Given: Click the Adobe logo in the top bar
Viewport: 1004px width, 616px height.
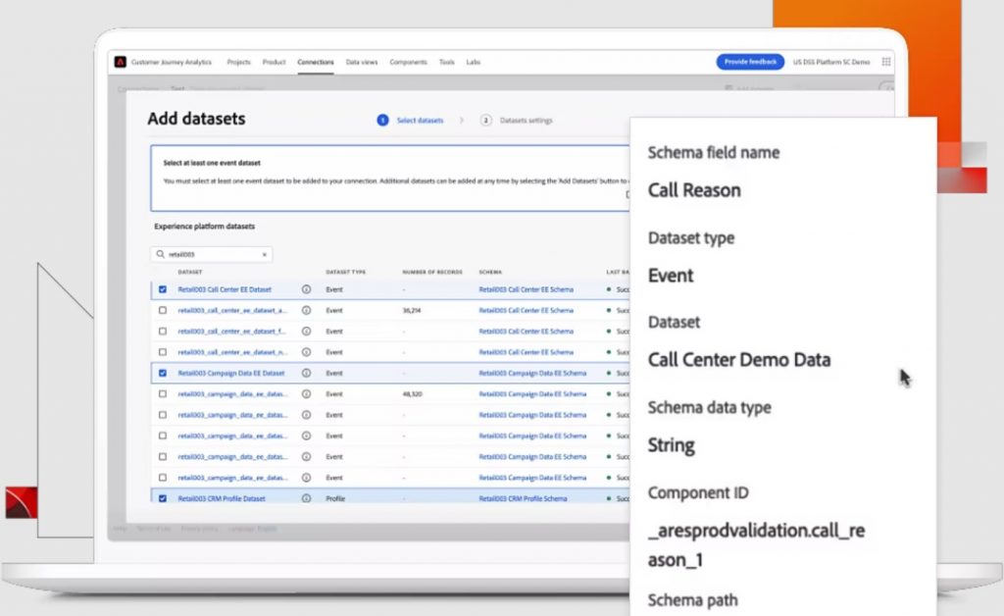Looking at the screenshot, I should 121,62.
